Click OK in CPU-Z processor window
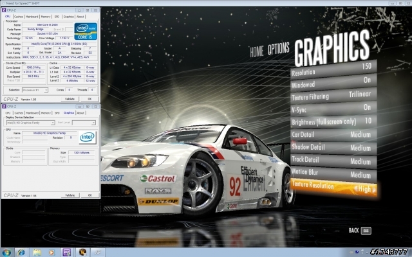 tap(89, 99)
